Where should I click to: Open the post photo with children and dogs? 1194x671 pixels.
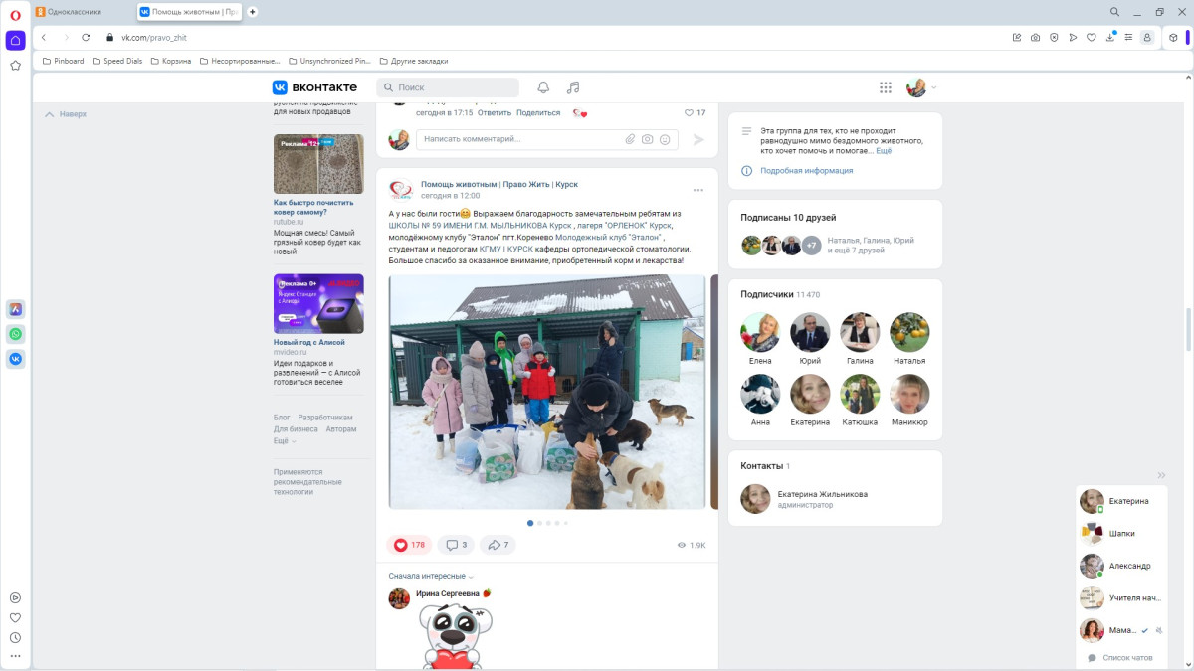546,393
